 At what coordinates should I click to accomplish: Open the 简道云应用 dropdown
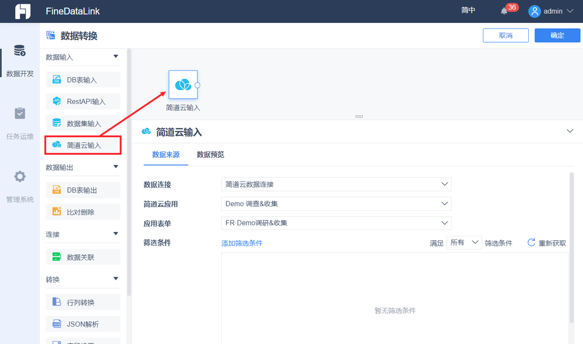336,204
